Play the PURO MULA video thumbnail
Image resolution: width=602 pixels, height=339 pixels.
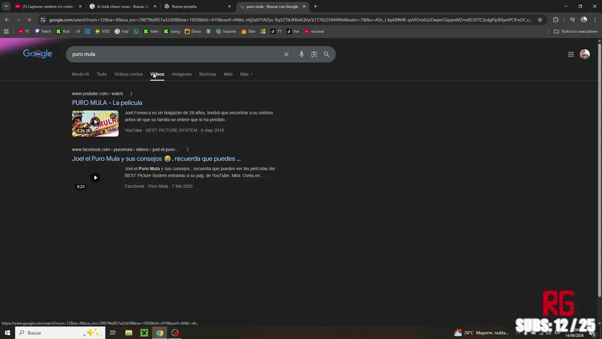(x=95, y=123)
